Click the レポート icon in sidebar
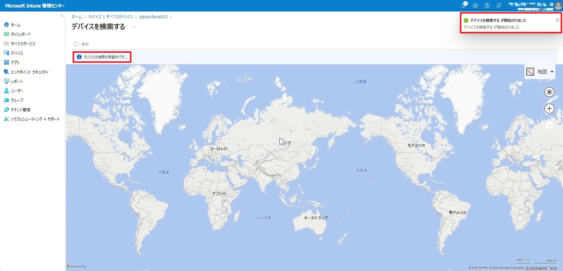 coord(6,81)
